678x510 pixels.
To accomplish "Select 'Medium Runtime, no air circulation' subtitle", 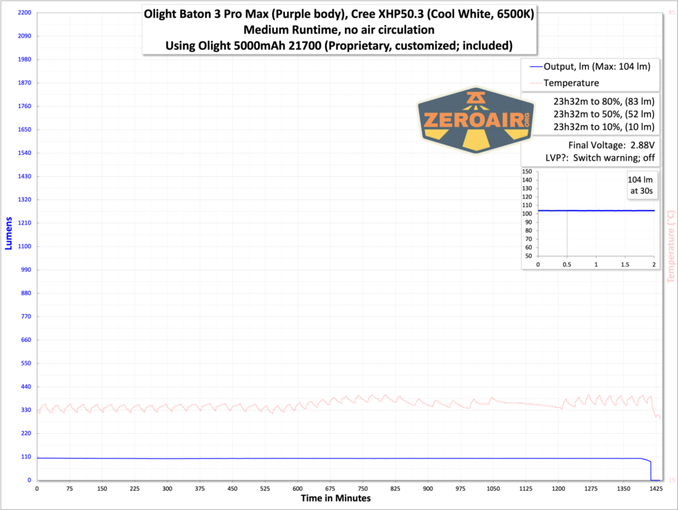I will (x=339, y=30).
